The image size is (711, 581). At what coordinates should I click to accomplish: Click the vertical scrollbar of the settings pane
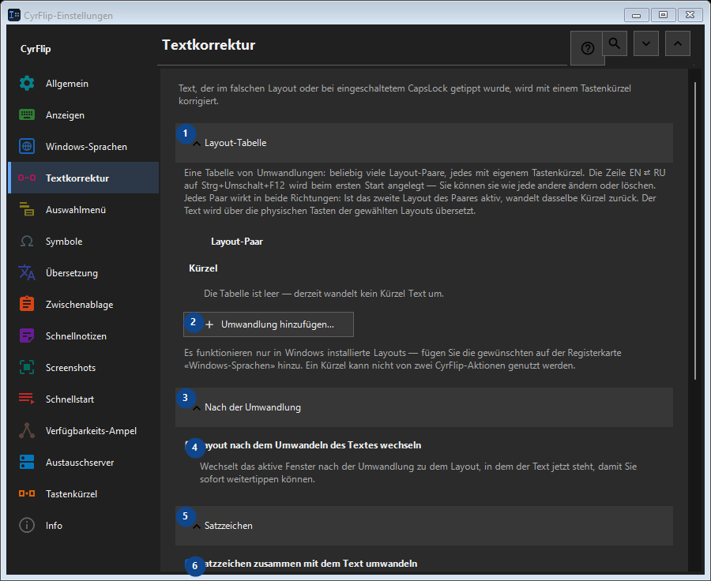[x=695, y=231]
